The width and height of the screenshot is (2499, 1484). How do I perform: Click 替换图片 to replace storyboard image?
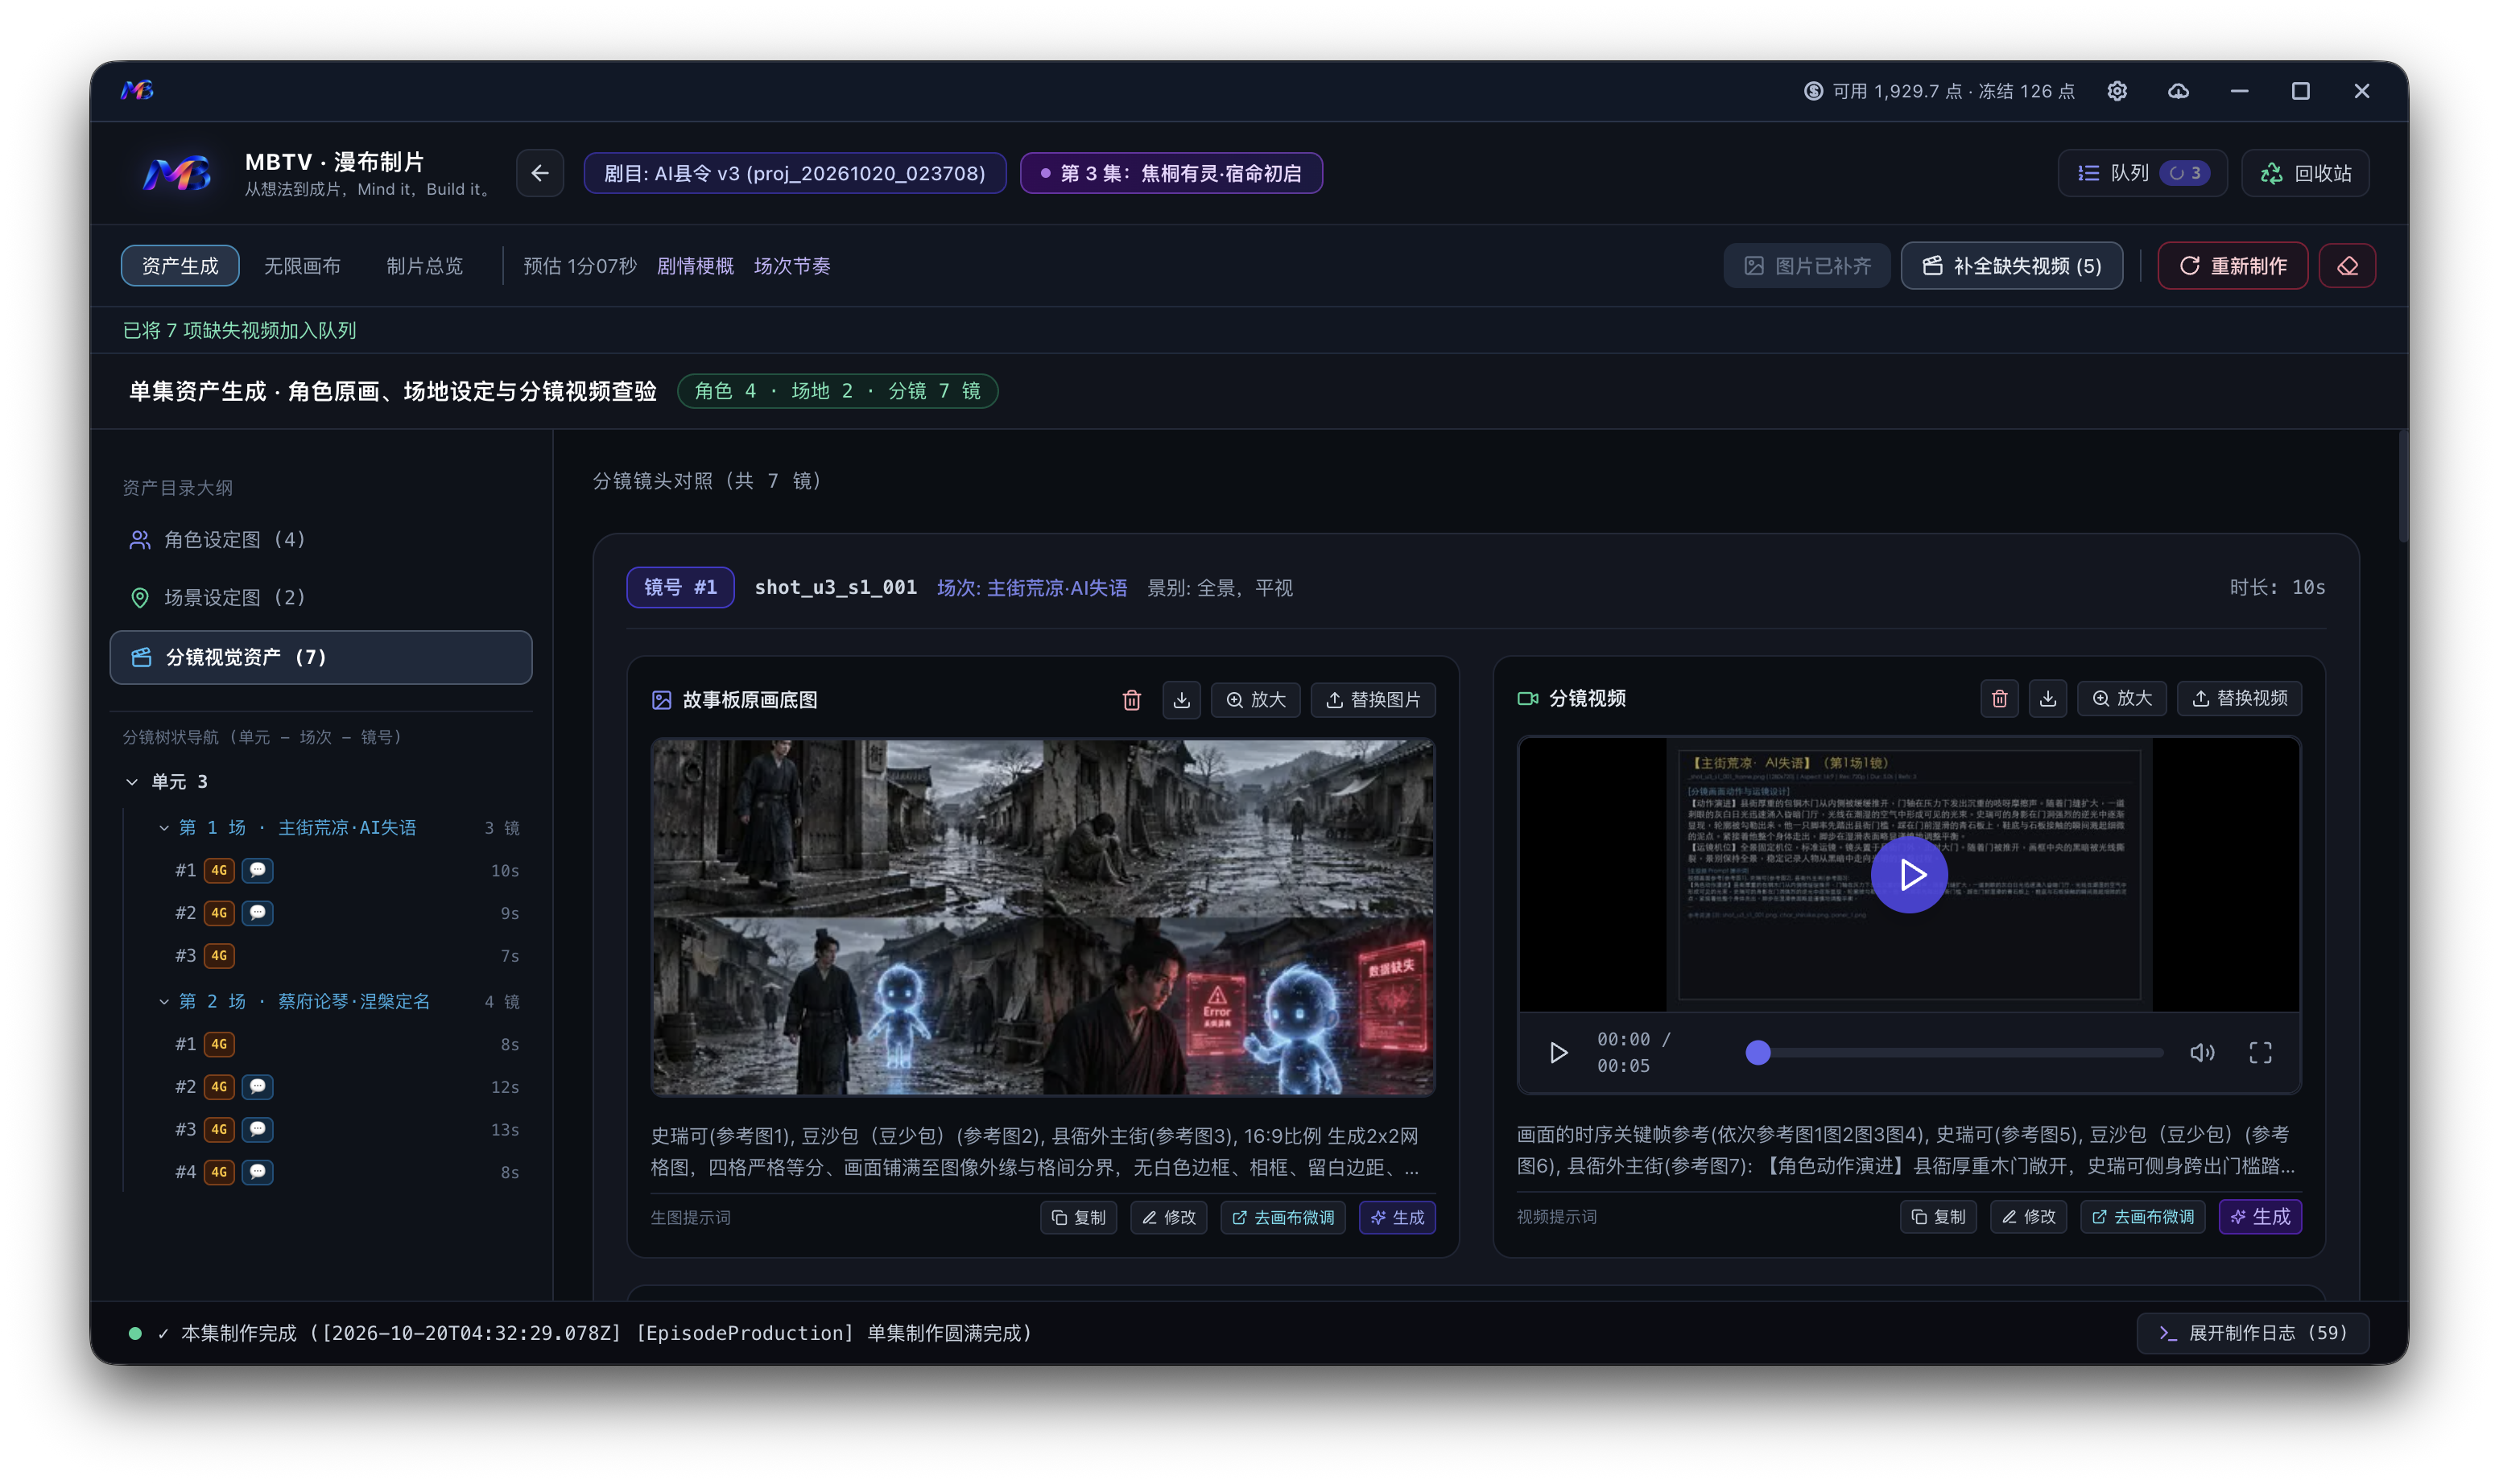[1373, 700]
